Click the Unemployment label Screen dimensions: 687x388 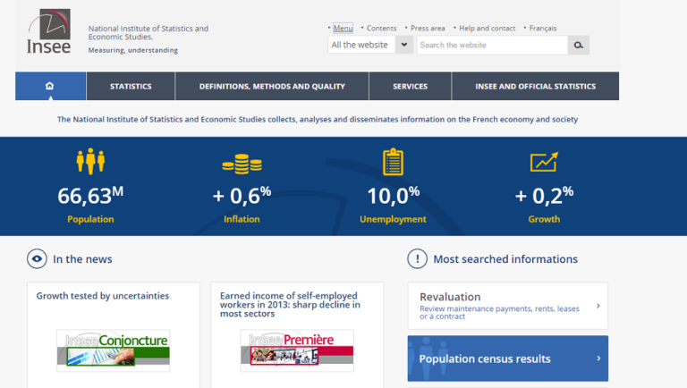[x=393, y=219]
